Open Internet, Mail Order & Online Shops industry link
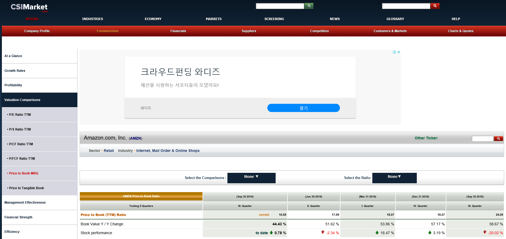Image resolution: width=506 pixels, height=239 pixels. coord(168,151)
